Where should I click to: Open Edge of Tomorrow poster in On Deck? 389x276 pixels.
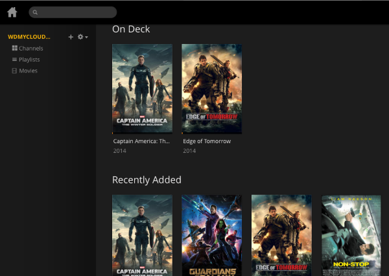pos(211,89)
